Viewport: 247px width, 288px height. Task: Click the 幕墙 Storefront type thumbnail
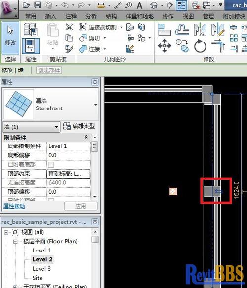point(19,104)
